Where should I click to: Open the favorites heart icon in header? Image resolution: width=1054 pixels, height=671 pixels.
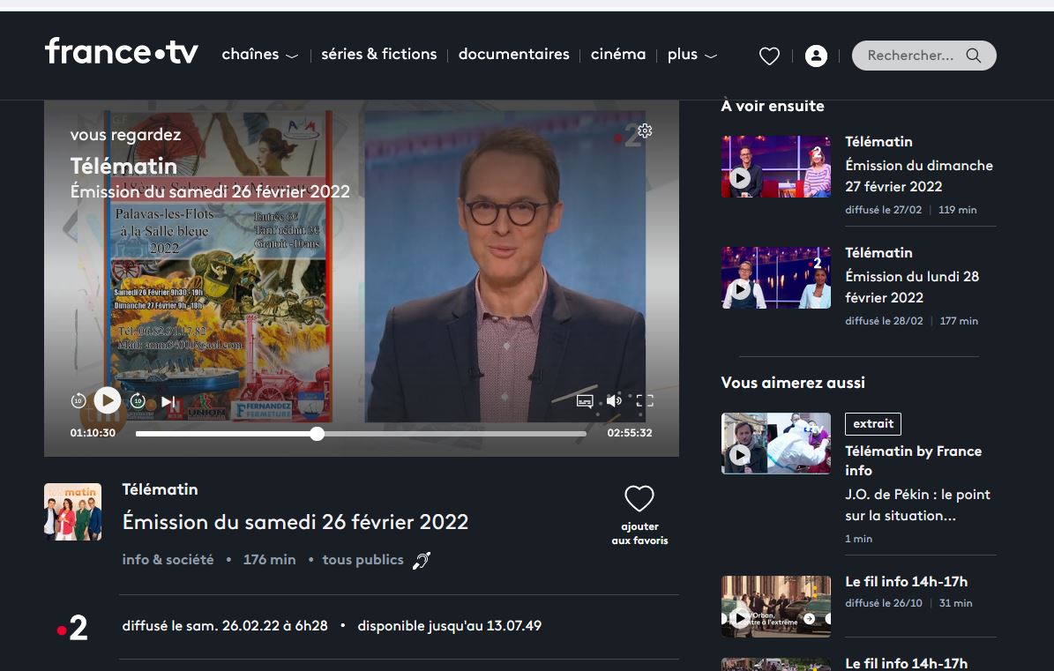coord(769,56)
